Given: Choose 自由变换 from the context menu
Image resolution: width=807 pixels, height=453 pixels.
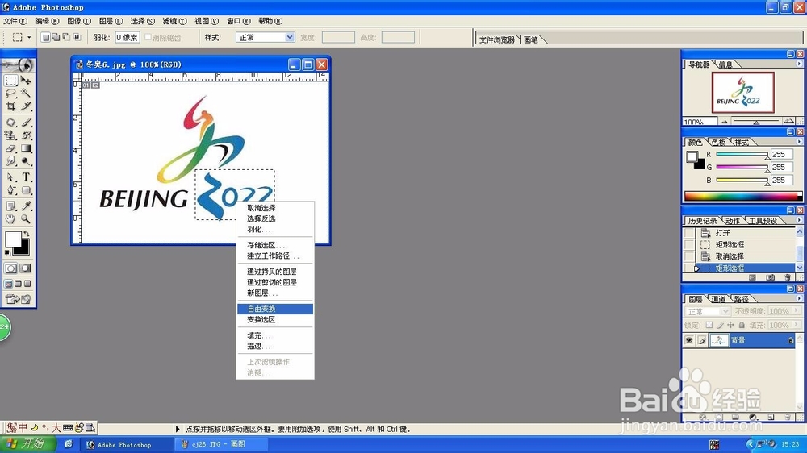Looking at the screenshot, I should tap(275, 309).
